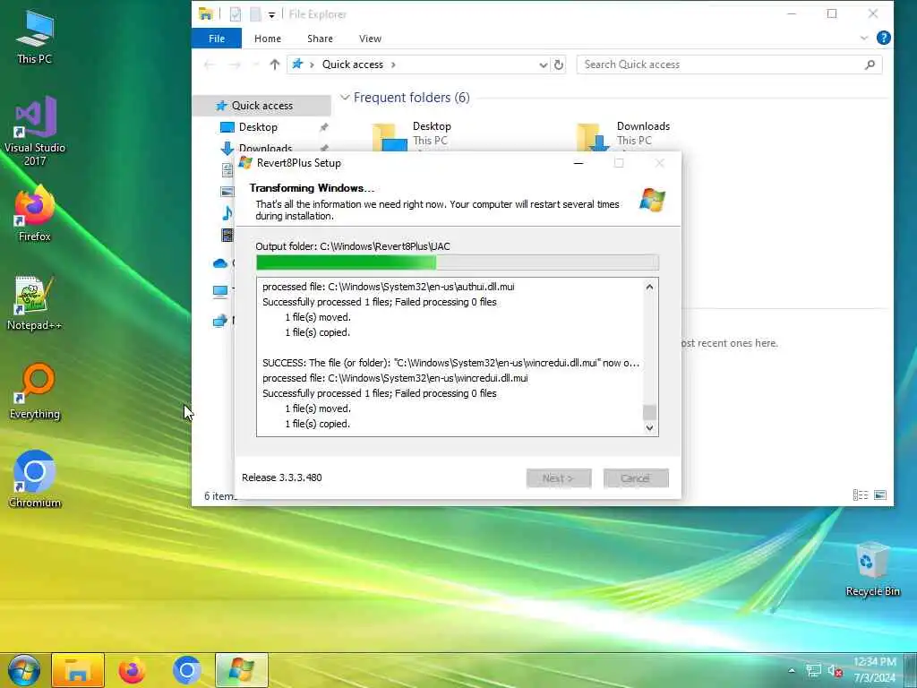
Task: Click Release 3.3.3.480 label
Action: 282,477
